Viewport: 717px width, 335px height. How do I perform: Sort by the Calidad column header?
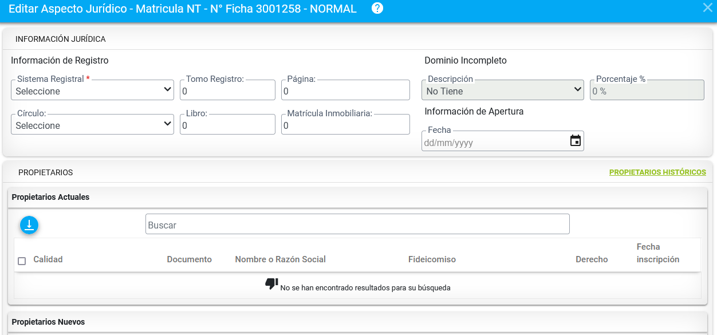[48, 259]
